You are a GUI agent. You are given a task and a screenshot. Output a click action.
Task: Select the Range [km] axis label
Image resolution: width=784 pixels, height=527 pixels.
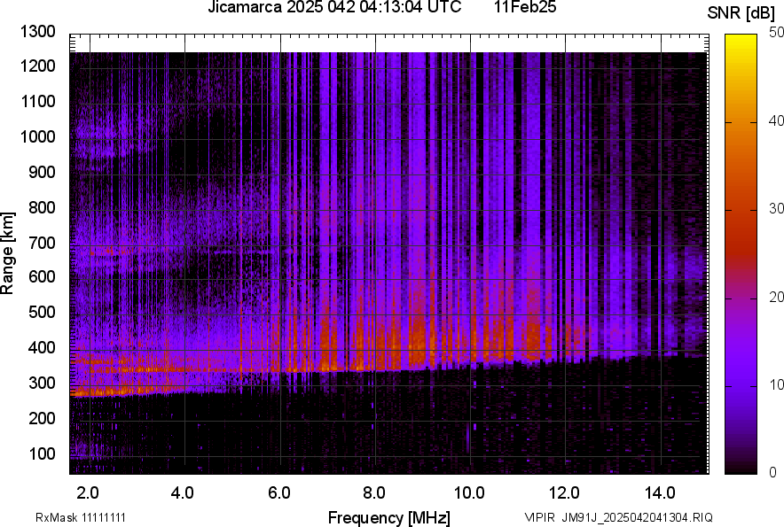[8, 253]
